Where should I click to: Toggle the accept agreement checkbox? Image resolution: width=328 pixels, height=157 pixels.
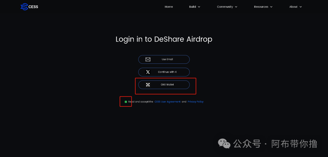pyautogui.click(x=126, y=102)
